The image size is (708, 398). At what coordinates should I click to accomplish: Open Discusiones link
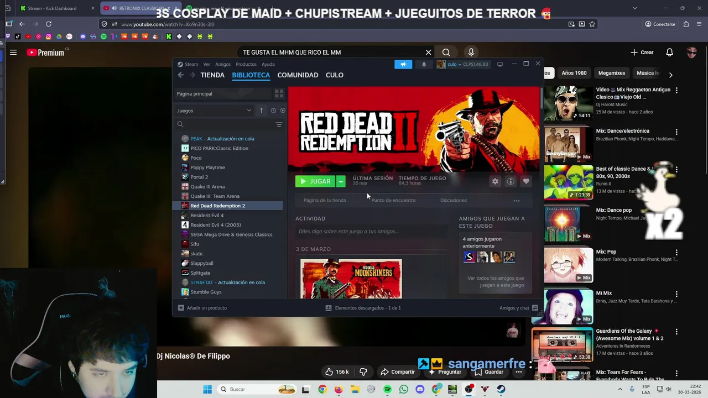pyautogui.click(x=454, y=200)
